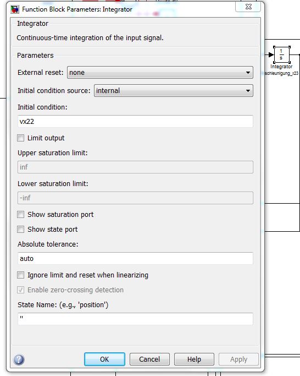
Task: Expand Initial condition source dropdown
Action: (x=174, y=91)
